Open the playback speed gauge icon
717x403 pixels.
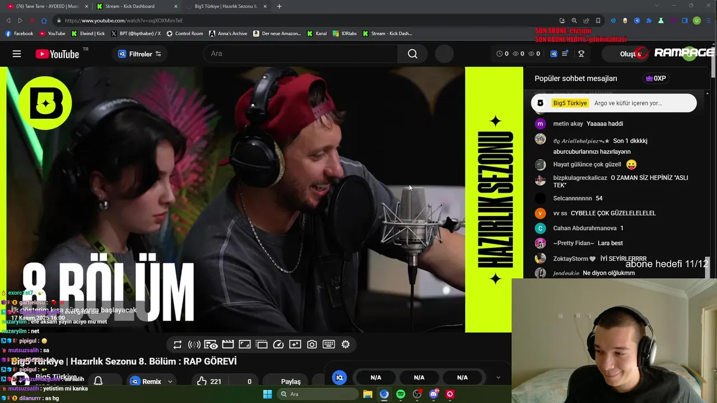[278, 344]
